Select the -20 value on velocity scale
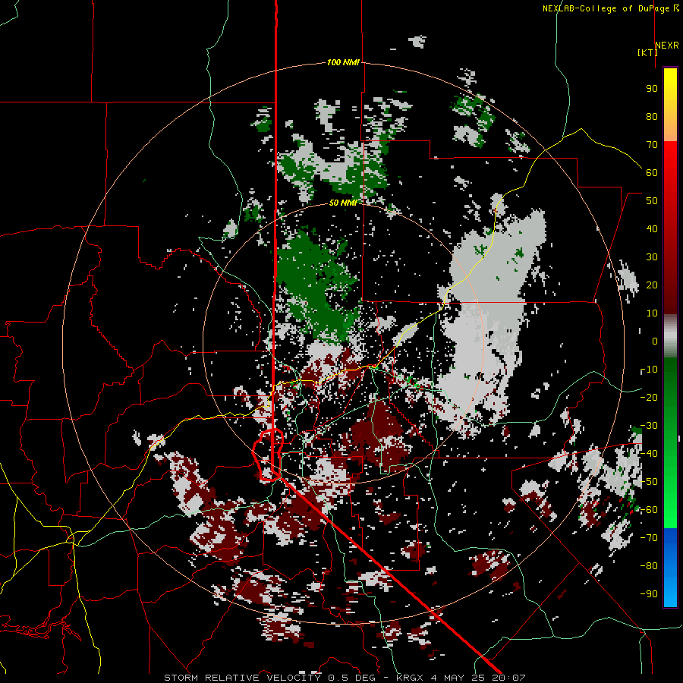 649,397
